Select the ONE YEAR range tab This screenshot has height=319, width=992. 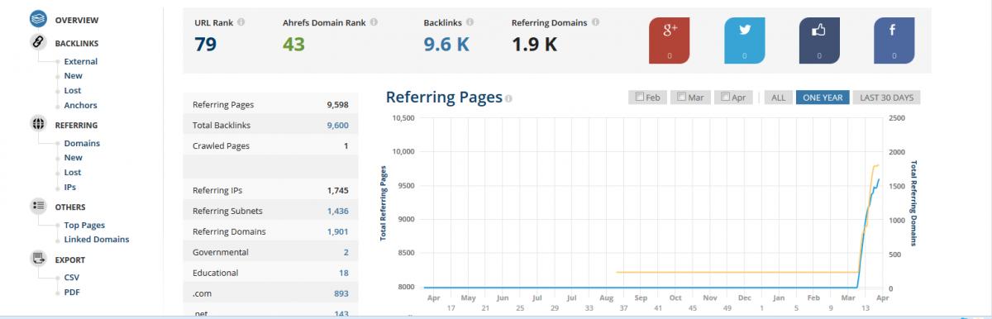pos(822,98)
